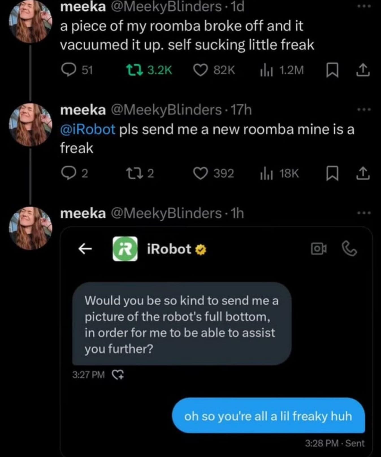Like the tweet with 392 likes
The height and width of the screenshot is (457, 381).
tap(200, 173)
